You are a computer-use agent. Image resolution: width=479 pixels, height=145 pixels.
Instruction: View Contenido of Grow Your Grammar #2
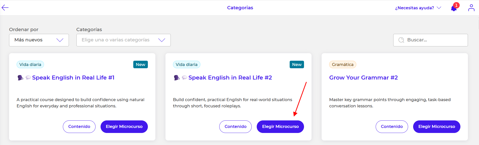(392, 127)
